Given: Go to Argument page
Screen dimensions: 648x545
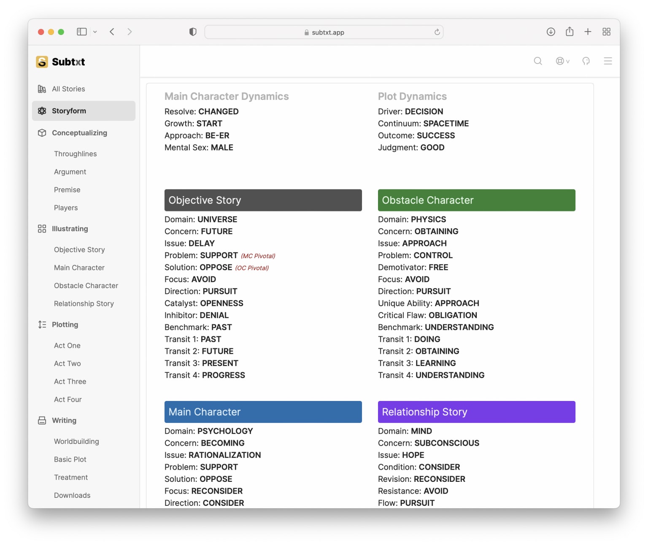Looking at the screenshot, I should 70,172.
